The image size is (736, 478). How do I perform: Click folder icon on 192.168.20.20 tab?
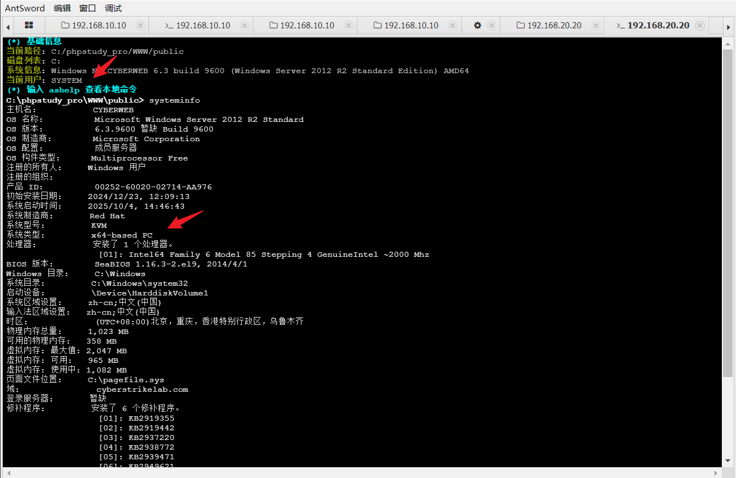click(x=520, y=26)
